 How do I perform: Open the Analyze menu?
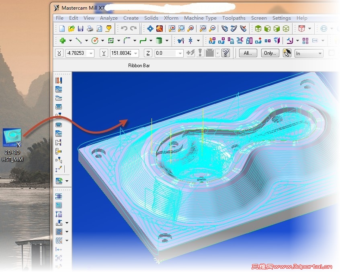(x=109, y=18)
